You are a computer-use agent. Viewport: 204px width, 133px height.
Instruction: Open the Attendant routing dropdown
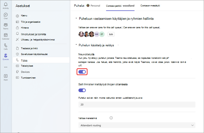(137, 125)
